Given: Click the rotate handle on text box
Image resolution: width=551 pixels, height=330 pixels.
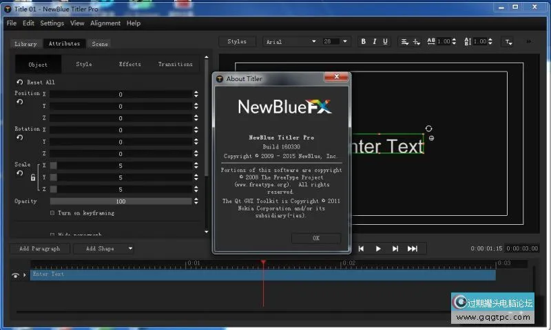Looking at the screenshot, I should pos(428,129).
